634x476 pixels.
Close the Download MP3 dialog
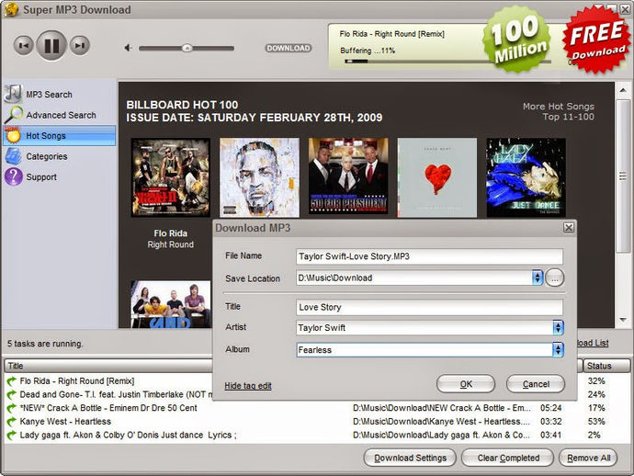[569, 228]
